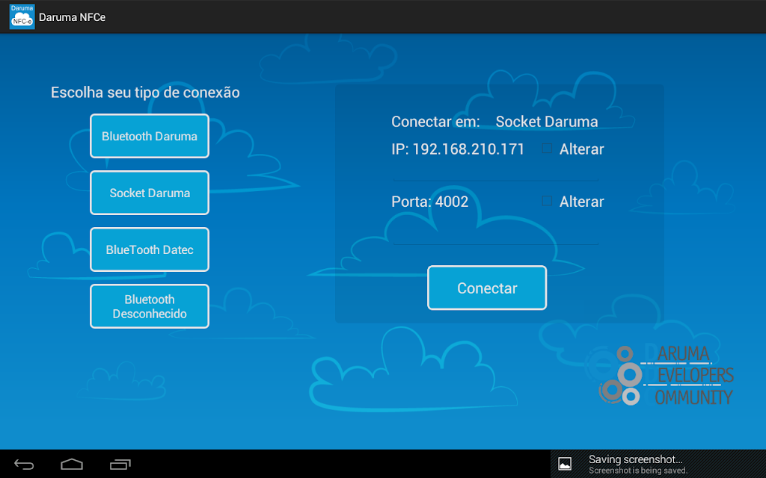Select the Bluetooth Daruma connection type
The image size is (766, 478).
pyautogui.click(x=150, y=136)
